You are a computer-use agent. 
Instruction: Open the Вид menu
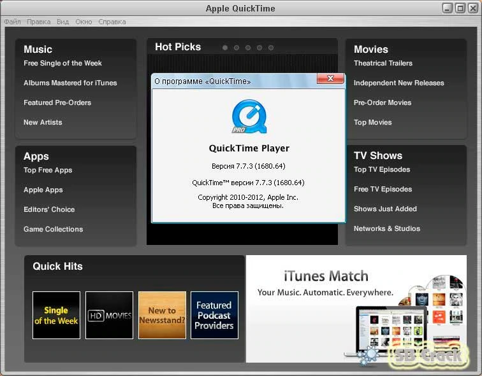tap(62, 22)
